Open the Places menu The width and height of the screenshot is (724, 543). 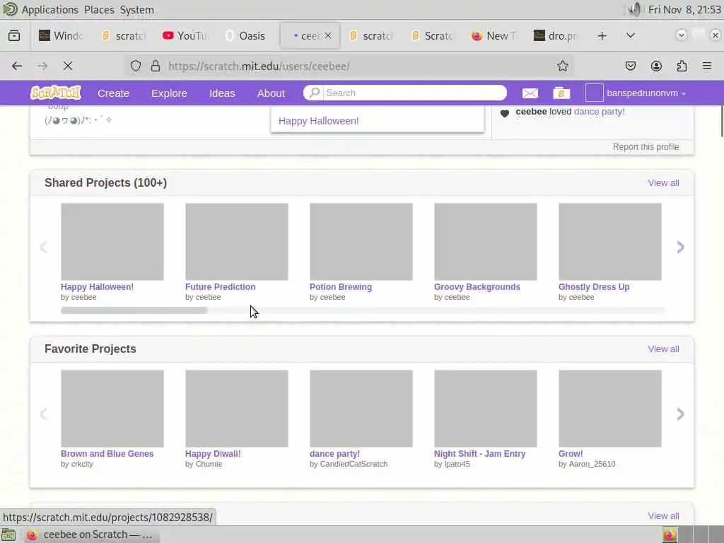coord(99,10)
